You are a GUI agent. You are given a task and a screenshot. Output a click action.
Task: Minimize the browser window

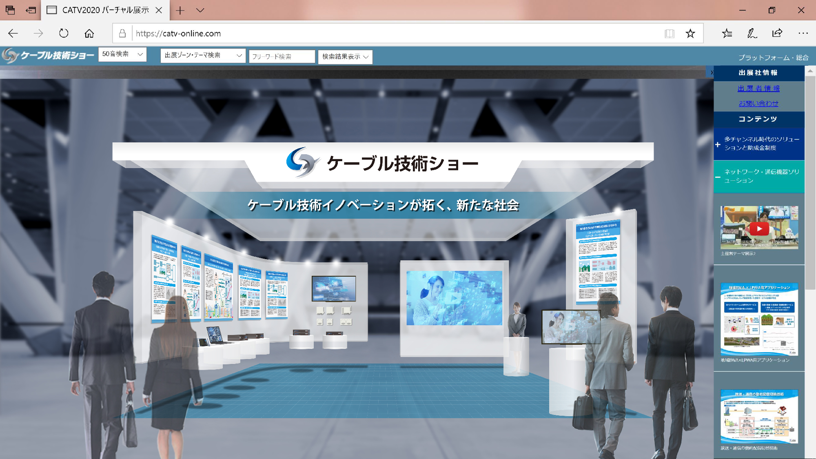743,10
